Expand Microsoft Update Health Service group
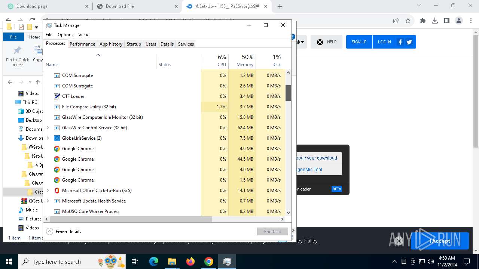The height and width of the screenshot is (269, 479). click(48, 201)
